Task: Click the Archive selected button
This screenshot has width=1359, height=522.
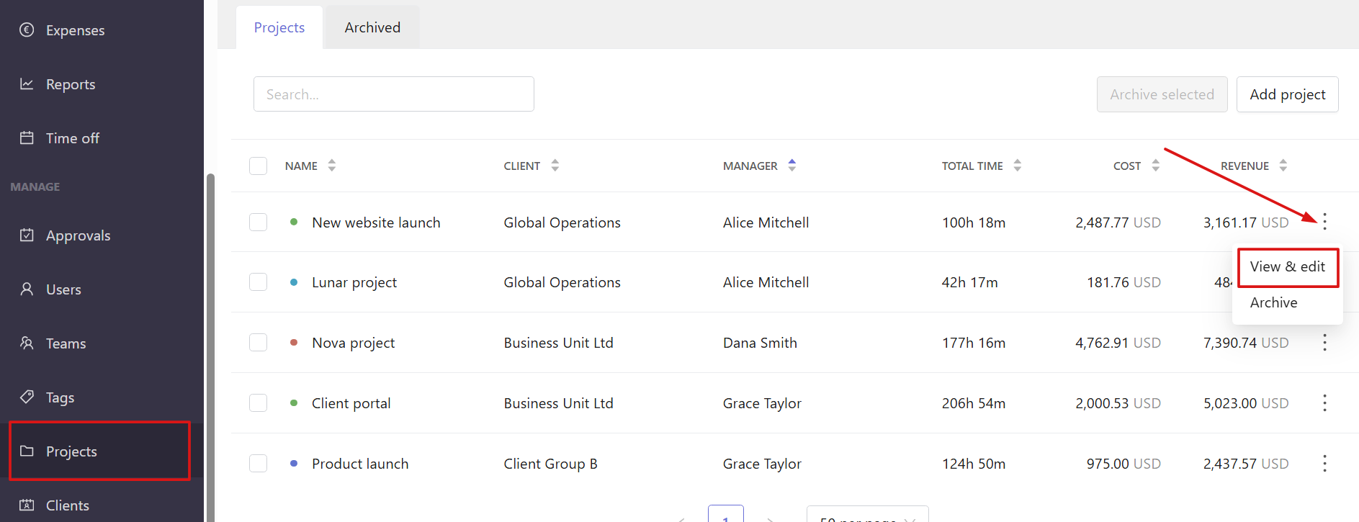Action: [1162, 94]
